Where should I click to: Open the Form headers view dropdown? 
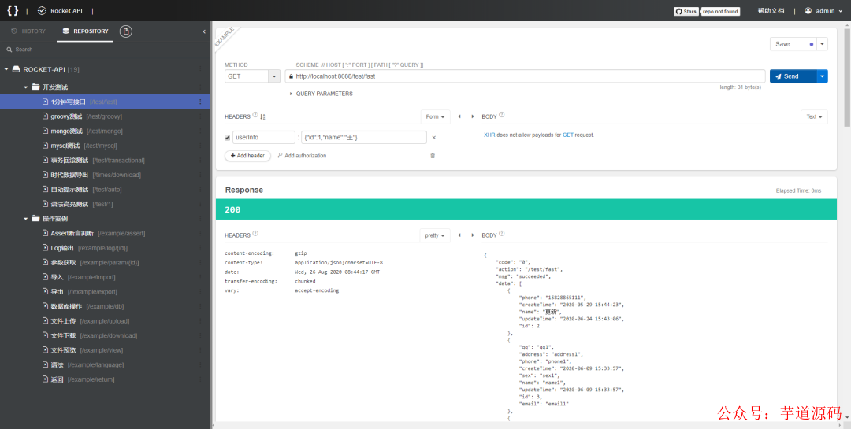point(435,116)
